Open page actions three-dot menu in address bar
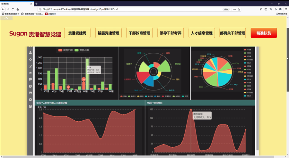Screen dimensions: 289x158 click(x=235, y=9)
